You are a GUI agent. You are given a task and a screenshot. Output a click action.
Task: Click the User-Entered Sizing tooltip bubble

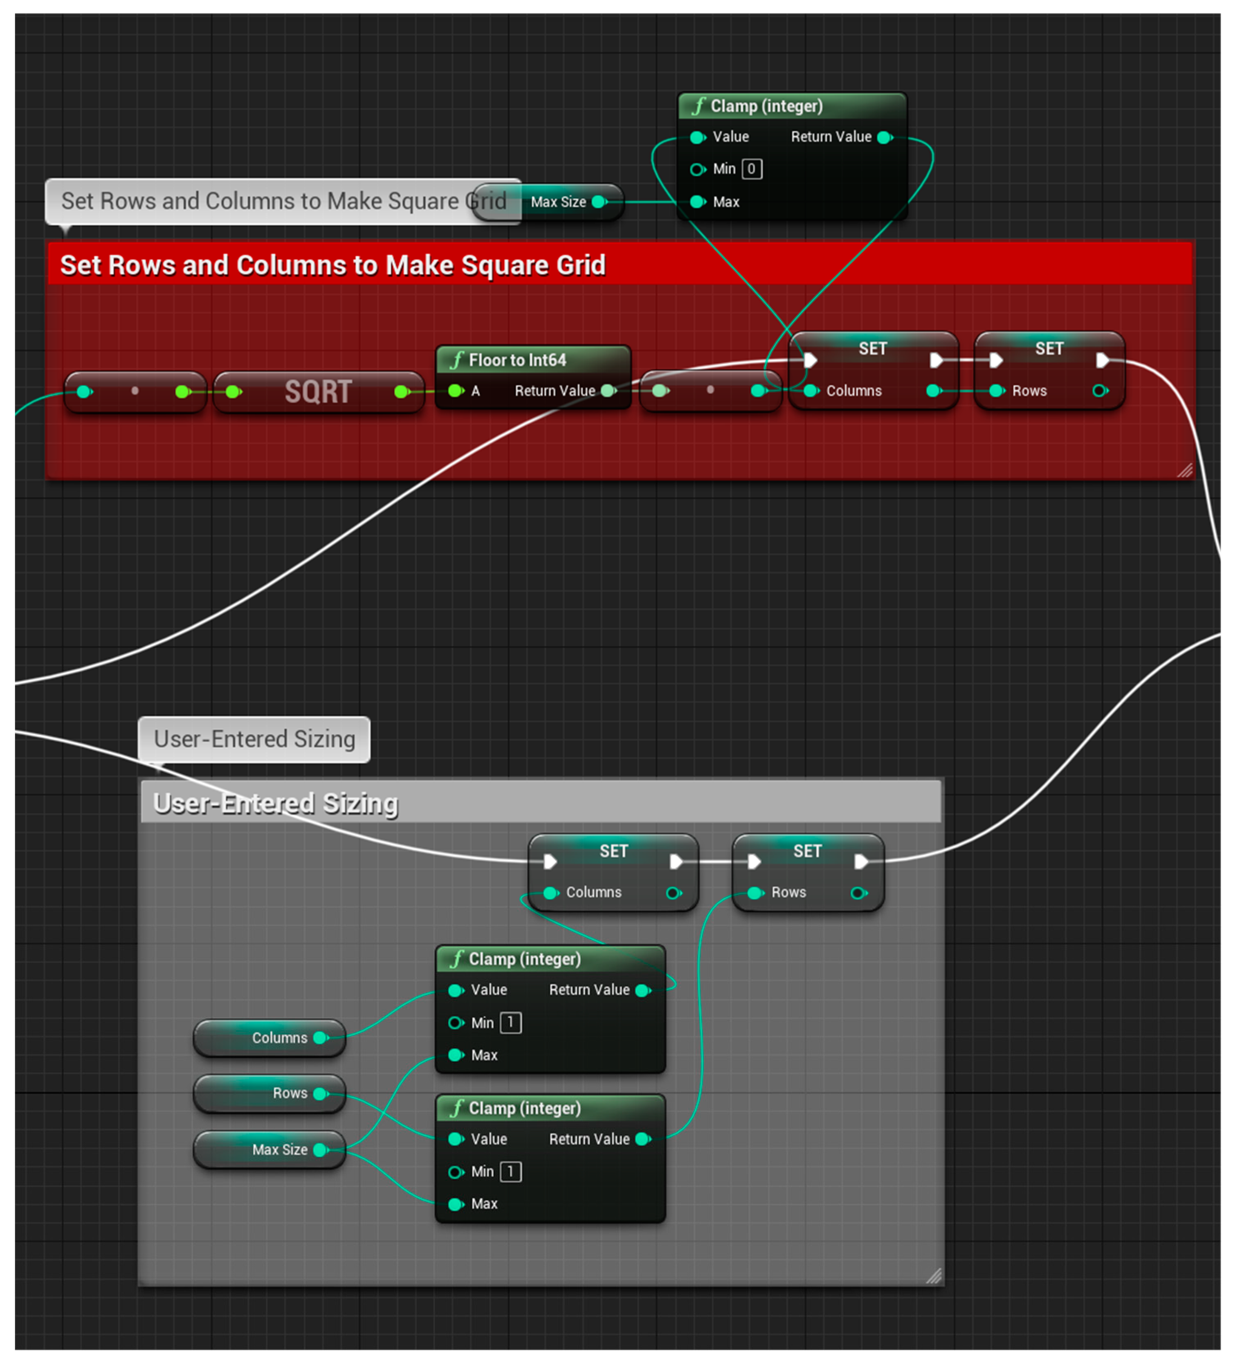(x=254, y=739)
